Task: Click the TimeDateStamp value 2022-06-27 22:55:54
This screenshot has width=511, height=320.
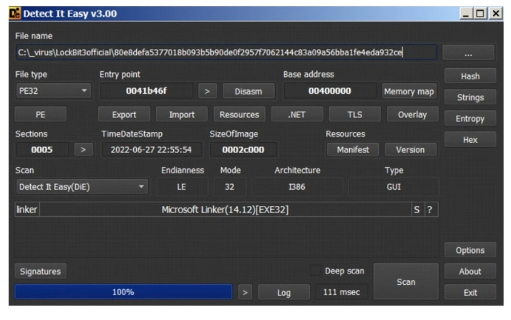Action: click(151, 149)
